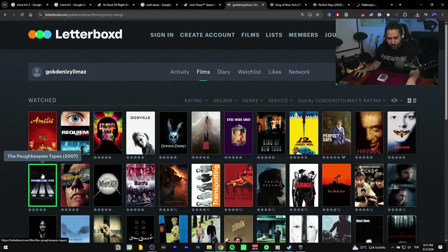
Task: Open the Trainspotting poster
Action: [x=206, y=185]
